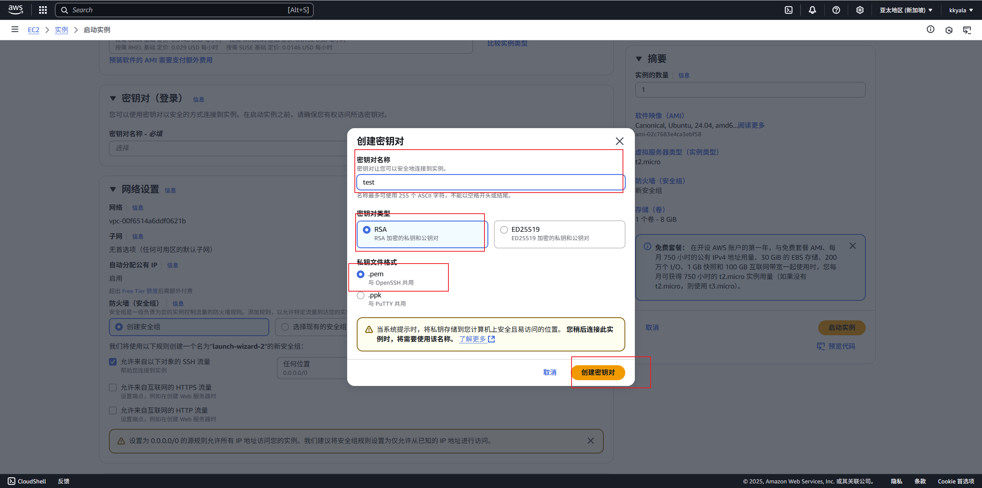The height and width of the screenshot is (488, 982).
Task: Click the monitor icon in breadcrumb bar
Action: 967,30
